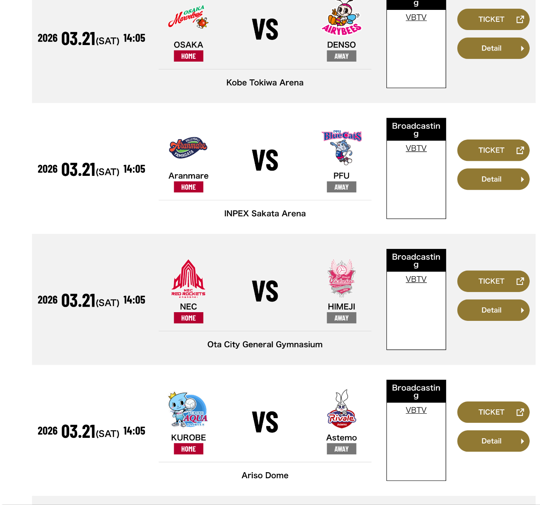The height and width of the screenshot is (505, 540).
Task: Open VBTV link for Aranmare vs PFU
Action: 416,148
